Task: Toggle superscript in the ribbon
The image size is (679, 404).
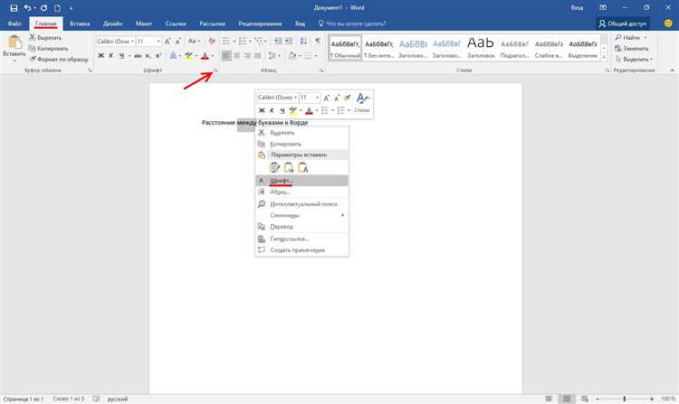Action: click(158, 56)
